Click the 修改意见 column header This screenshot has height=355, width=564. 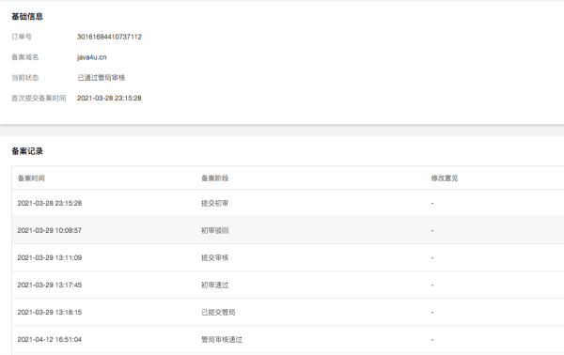[445, 178]
